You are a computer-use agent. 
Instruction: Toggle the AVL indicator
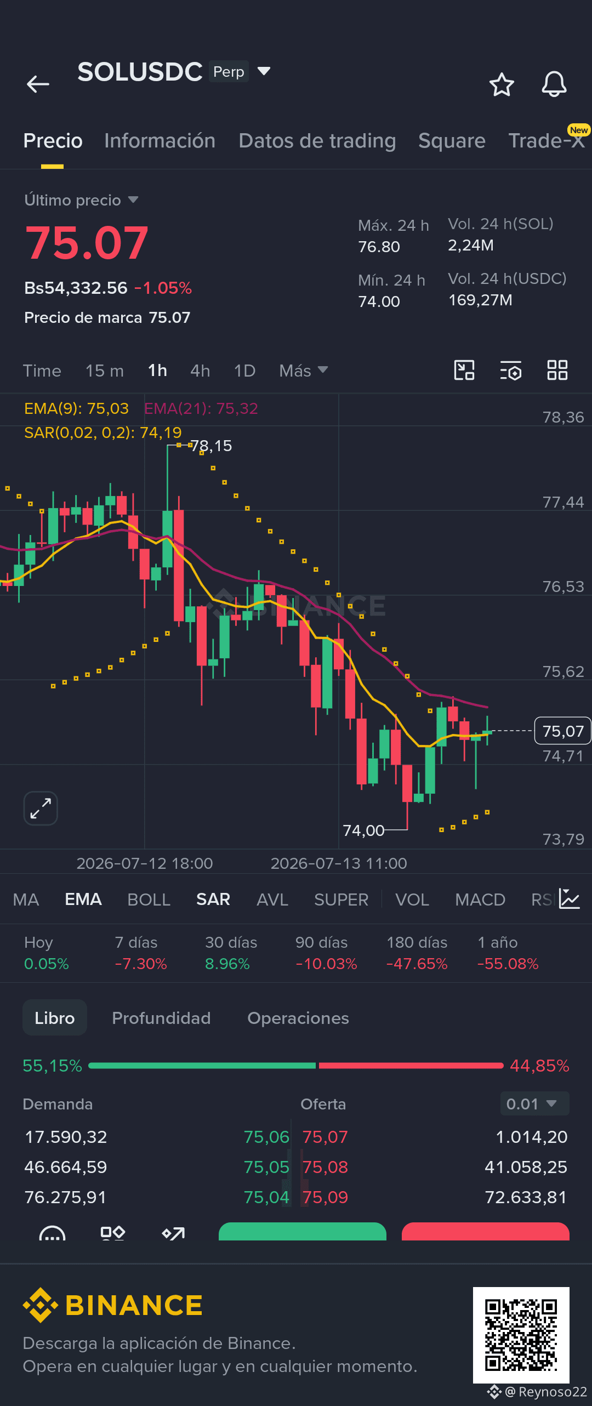[272, 900]
